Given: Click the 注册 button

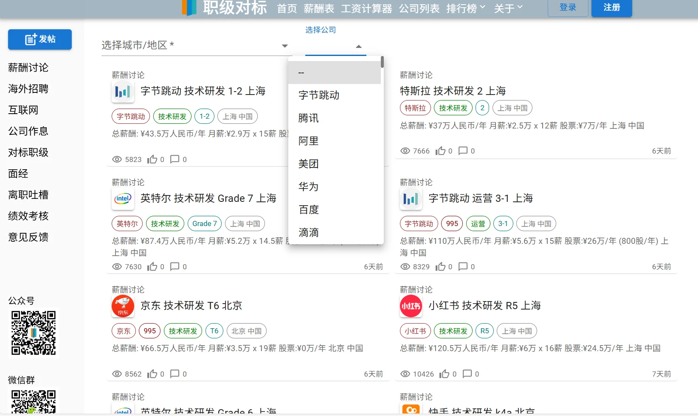Looking at the screenshot, I should pos(611,8).
